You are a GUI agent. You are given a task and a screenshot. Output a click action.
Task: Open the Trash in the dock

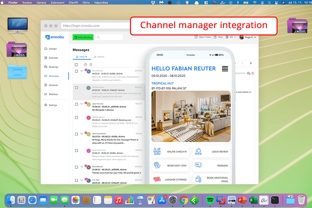(302, 200)
